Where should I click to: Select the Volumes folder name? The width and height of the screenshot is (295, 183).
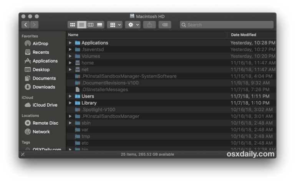[x=91, y=56]
